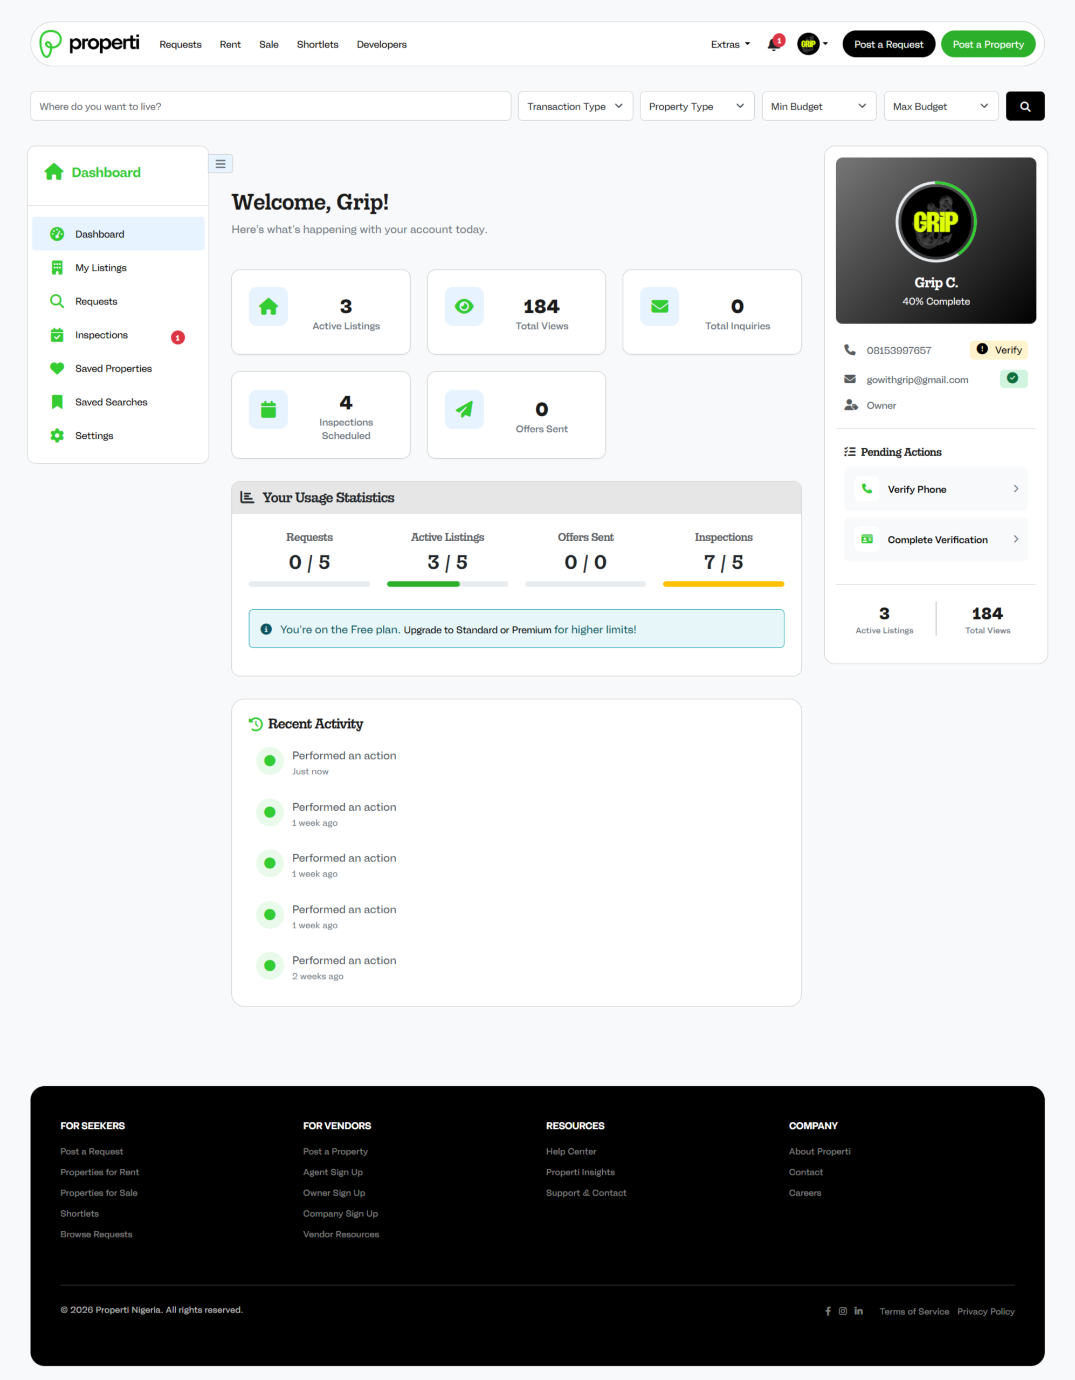Click the yellow Verify phone button
The image size is (1075, 1380).
pyautogui.click(x=998, y=350)
